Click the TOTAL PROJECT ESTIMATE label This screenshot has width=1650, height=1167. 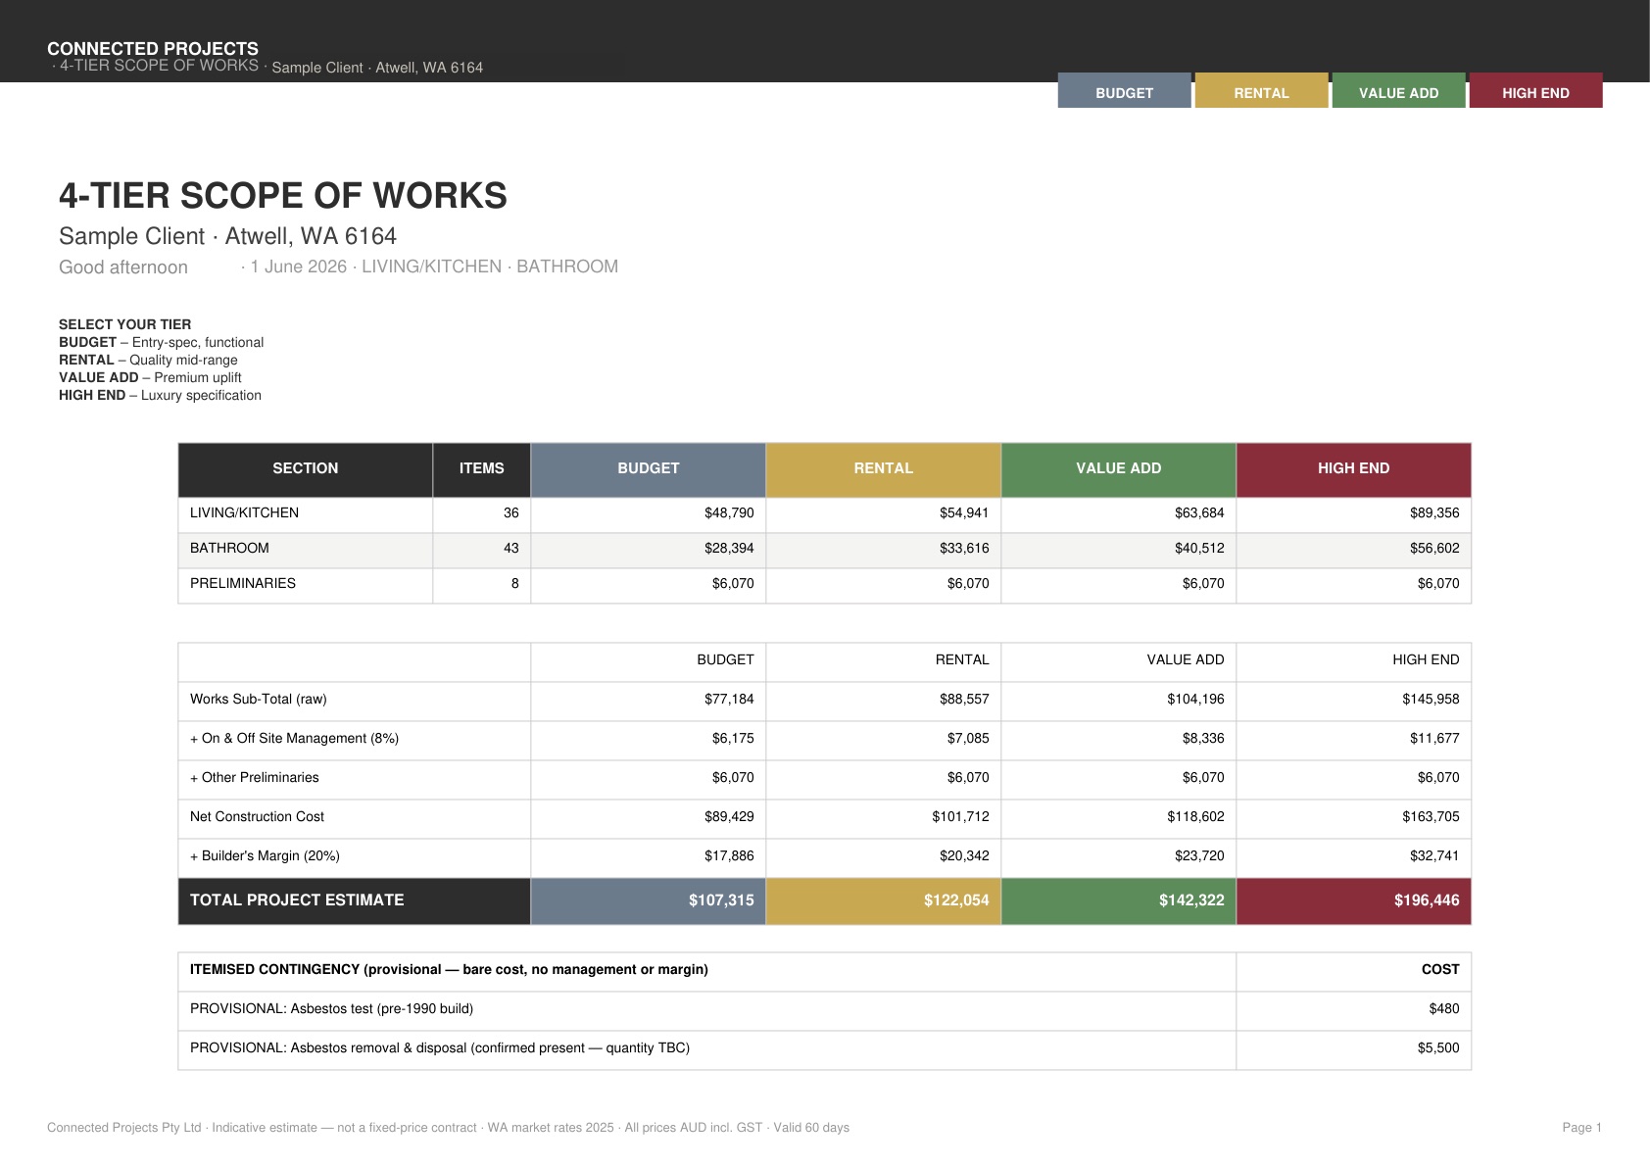(x=297, y=900)
